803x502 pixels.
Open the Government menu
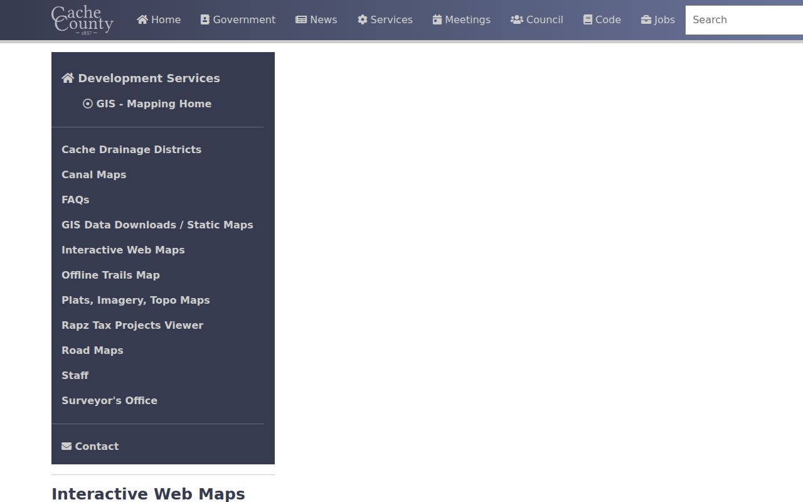pos(238,20)
